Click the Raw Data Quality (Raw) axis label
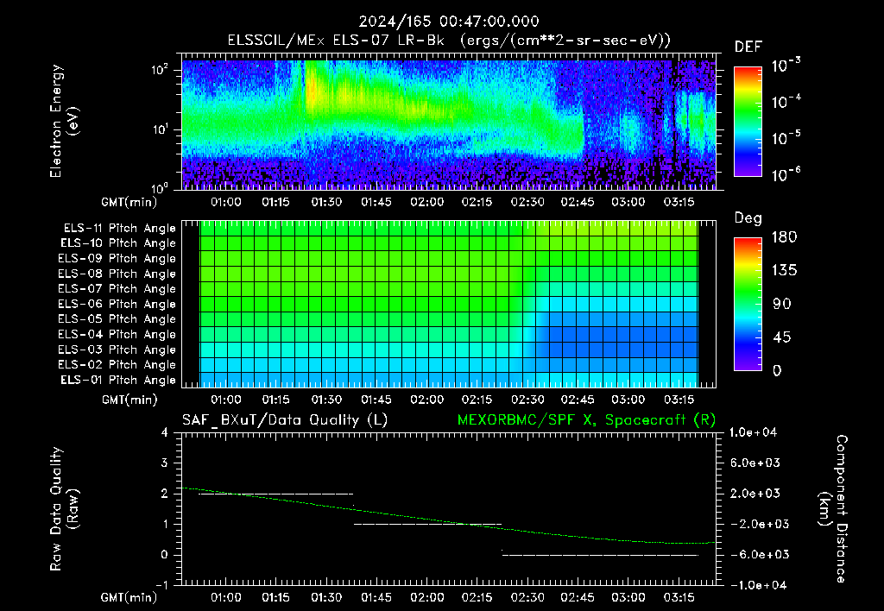Viewport: 884px width, 611px height. pos(64,509)
